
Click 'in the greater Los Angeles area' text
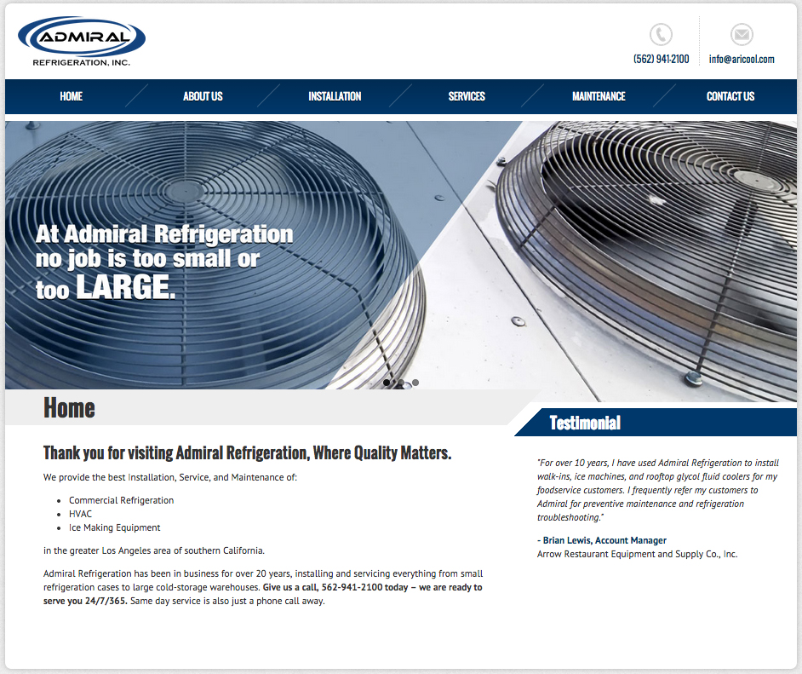pos(154,550)
